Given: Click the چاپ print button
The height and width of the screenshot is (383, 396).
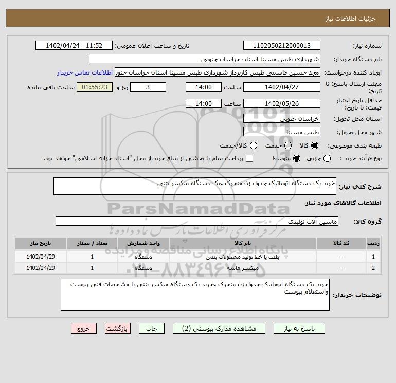Looking at the screenshot, I should pyautogui.click(x=152, y=329).
